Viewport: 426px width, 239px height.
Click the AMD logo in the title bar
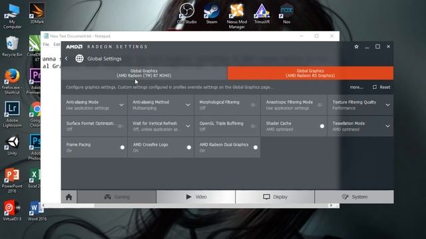74,46
